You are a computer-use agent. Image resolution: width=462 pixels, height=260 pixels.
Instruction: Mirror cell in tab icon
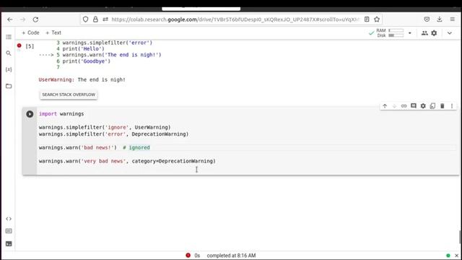click(x=432, y=106)
